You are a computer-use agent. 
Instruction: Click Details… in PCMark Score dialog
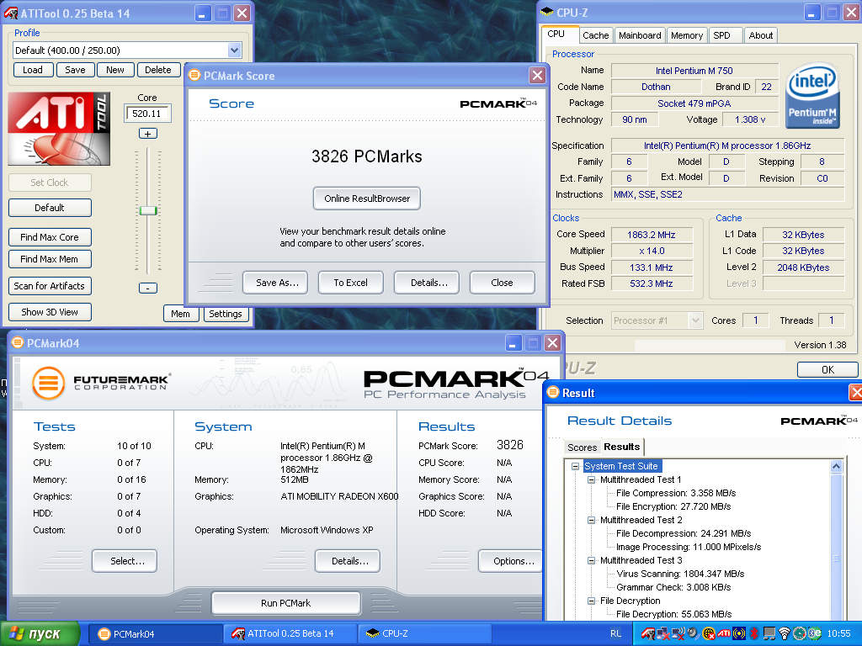point(427,283)
